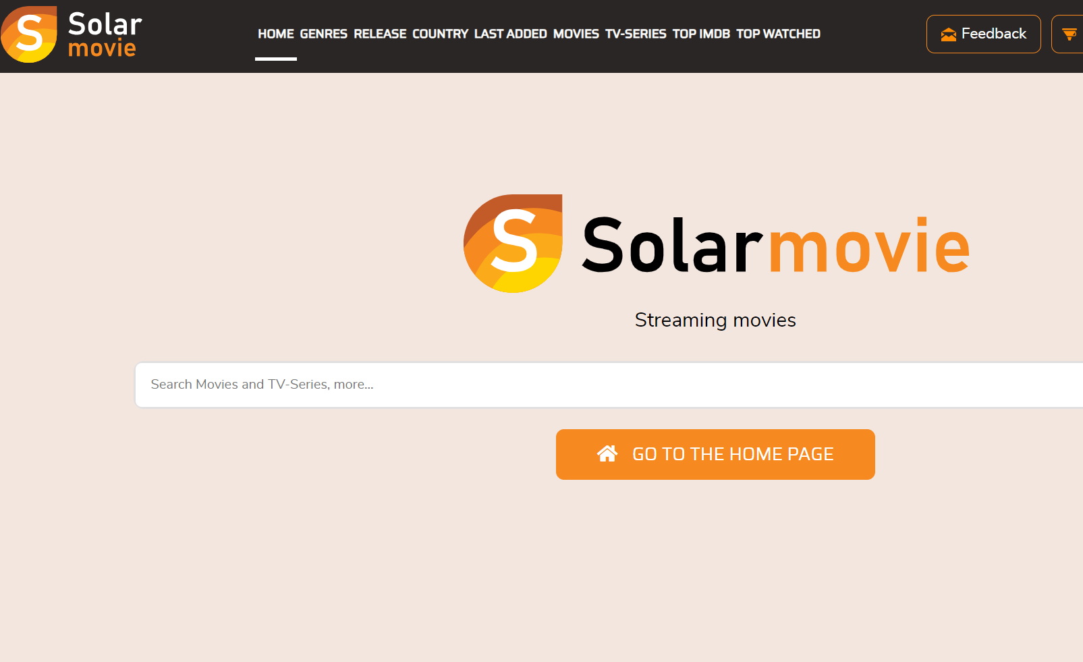
Task: Click GO TO THE HOME PAGE button
Action: (715, 454)
